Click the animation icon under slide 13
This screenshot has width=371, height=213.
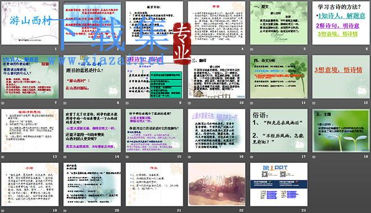coord(3,157)
